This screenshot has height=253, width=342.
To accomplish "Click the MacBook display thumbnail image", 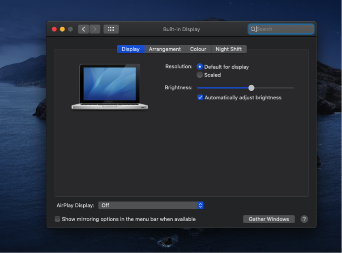I will (110, 86).
